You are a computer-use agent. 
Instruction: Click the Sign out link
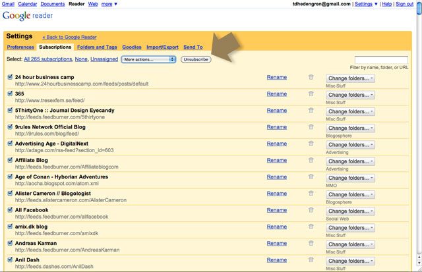(404, 4)
